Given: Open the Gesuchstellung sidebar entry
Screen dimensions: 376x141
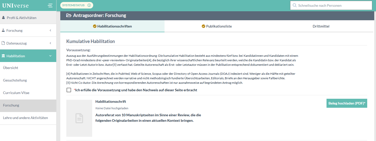Looking at the screenshot, I should point(15,80).
